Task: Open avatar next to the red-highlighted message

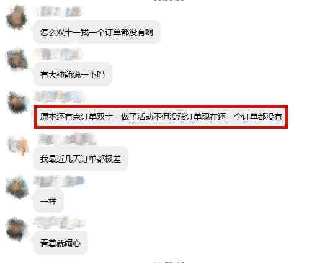Action: pyautogui.click(x=17, y=103)
